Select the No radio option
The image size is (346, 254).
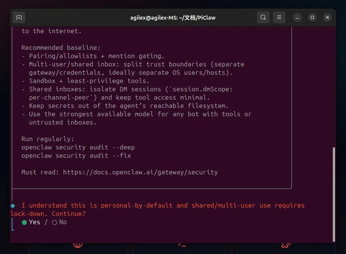(x=59, y=222)
